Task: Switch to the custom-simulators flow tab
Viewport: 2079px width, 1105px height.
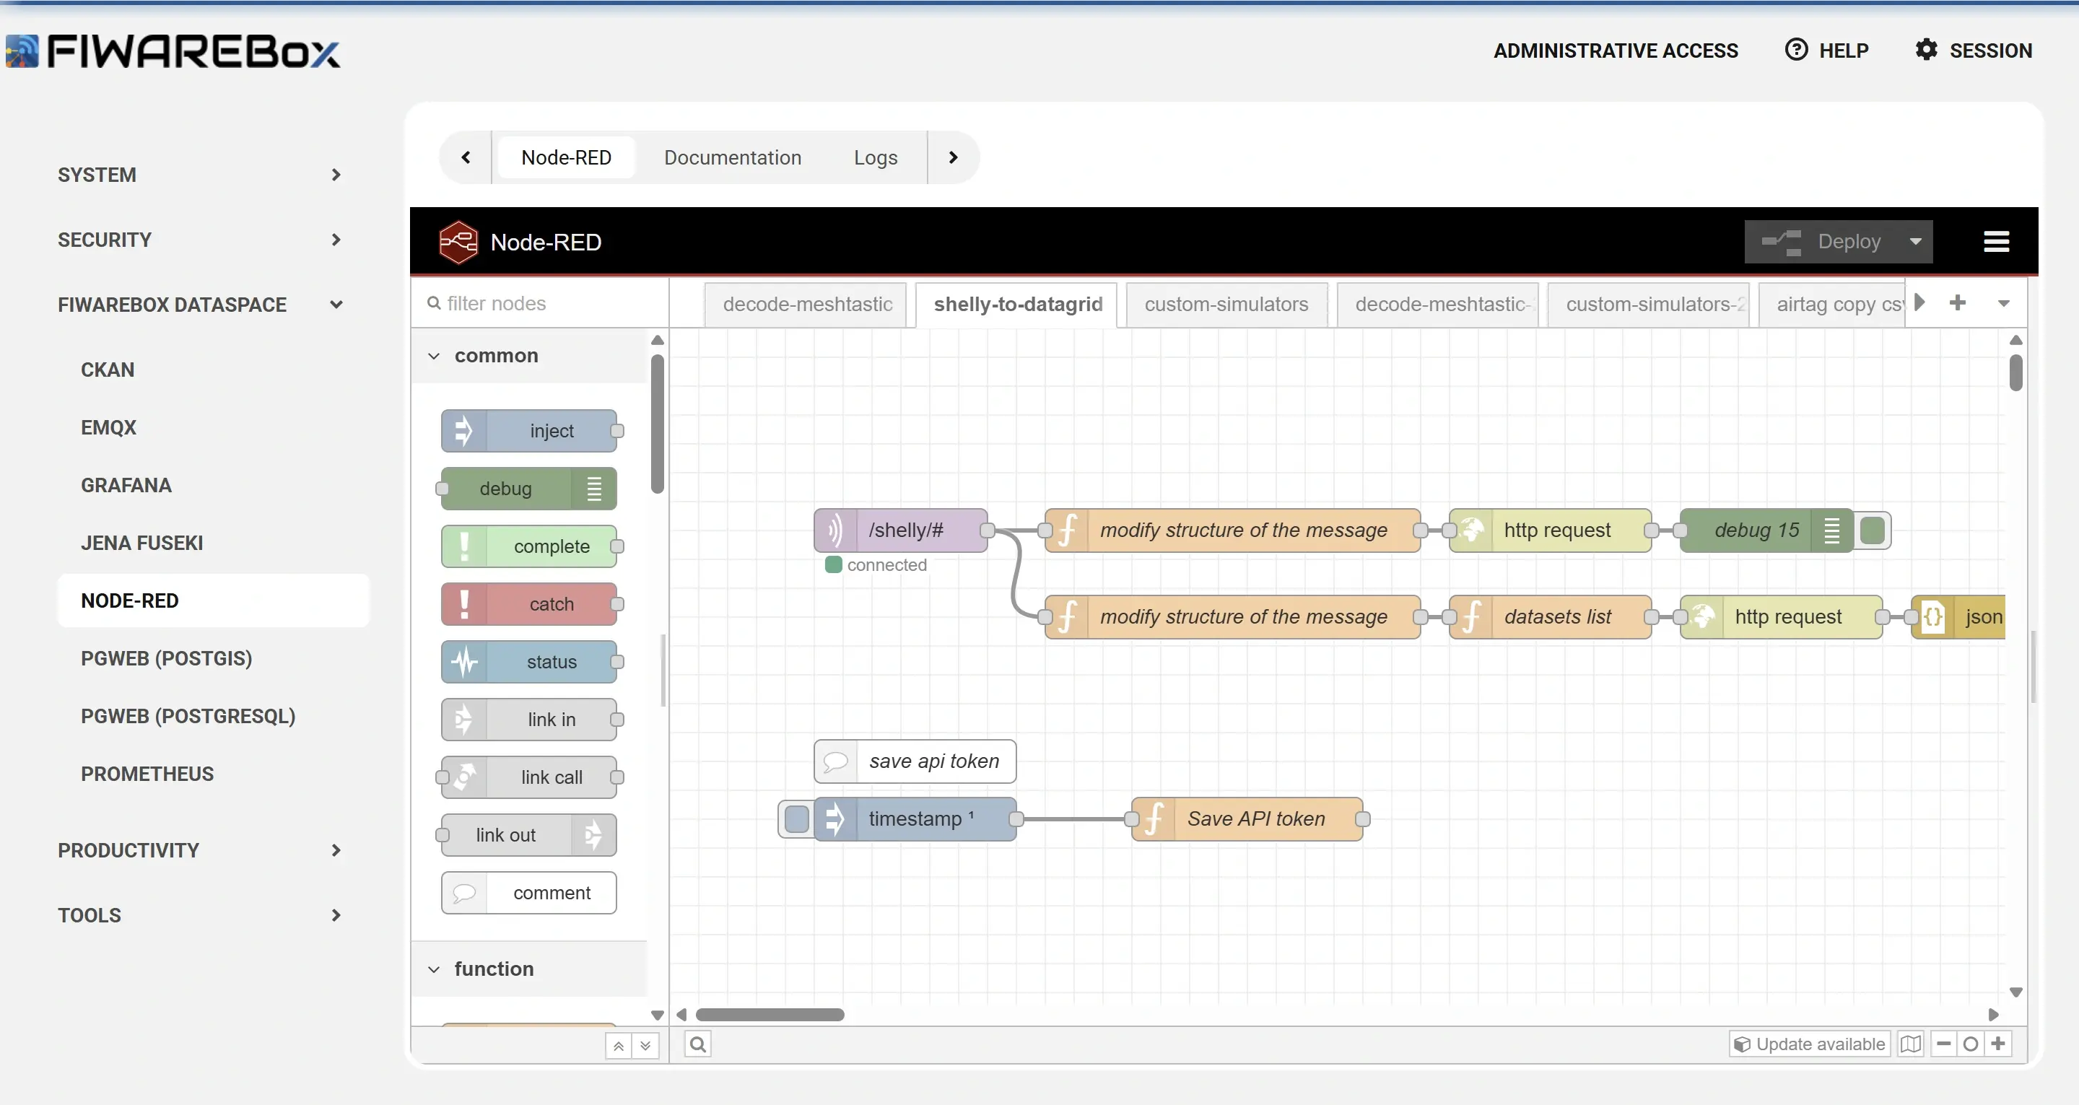Action: click(1225, 305)
